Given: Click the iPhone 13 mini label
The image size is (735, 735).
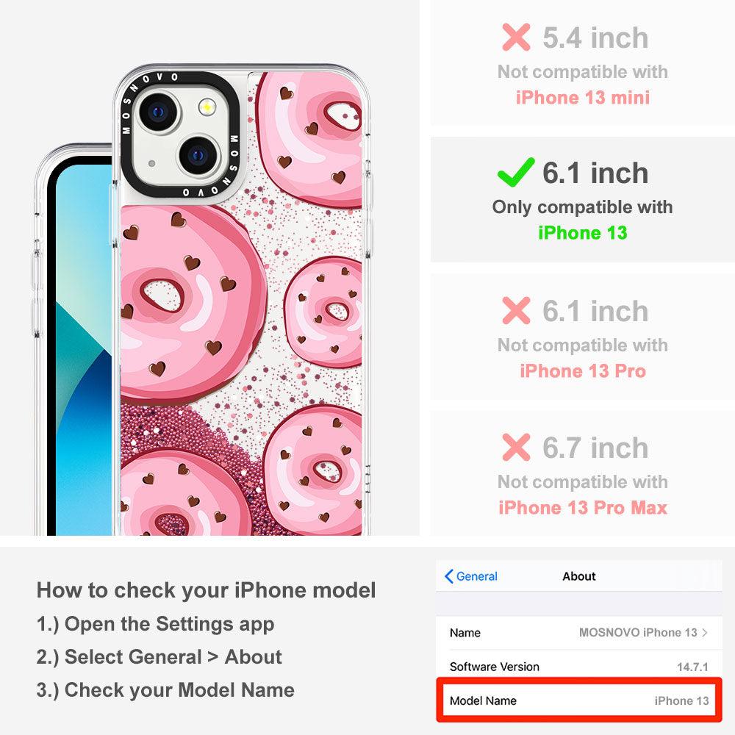Looking at the screenshot, I should pos(583,98).
